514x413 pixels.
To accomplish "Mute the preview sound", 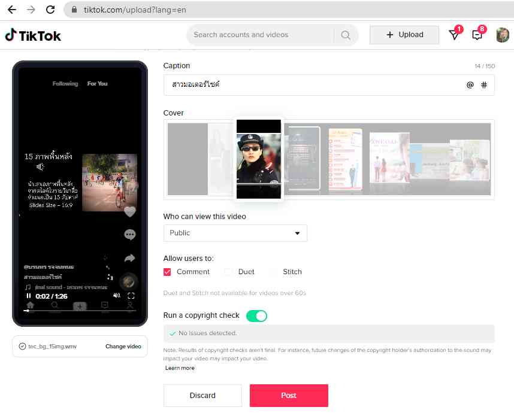I will 117,296.
